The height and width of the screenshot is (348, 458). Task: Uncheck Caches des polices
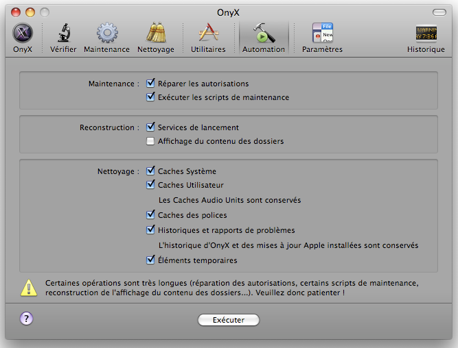150,215
